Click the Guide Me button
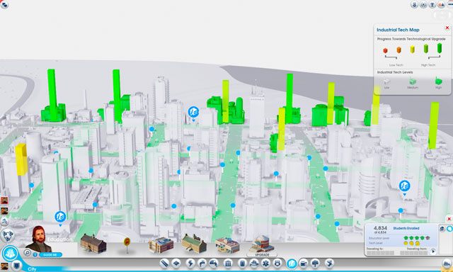The height and width of the screenshot is (272, 453). pyautogui.click(x=50, y=255)
